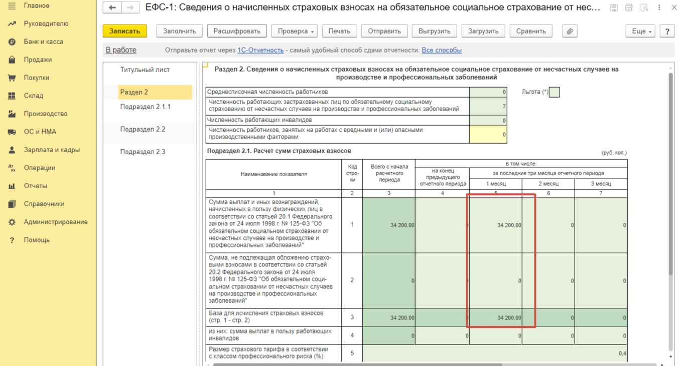This screenshot has height=366, width=683.
Task: Select the insured workers count field showing 7
Action: (488, 106)
